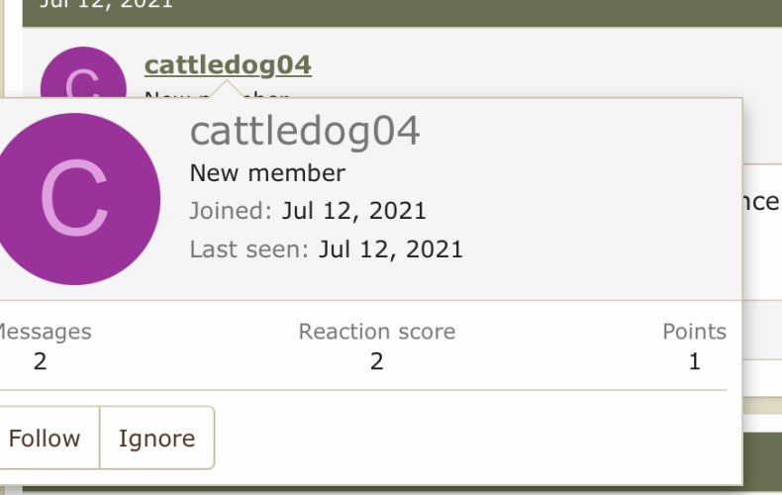Click the Last seen: label text

pyautogui.click(x=248, y=249)
